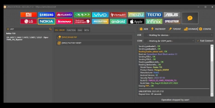
Task: Select the Apple brand logo
Action: (136, 21)
